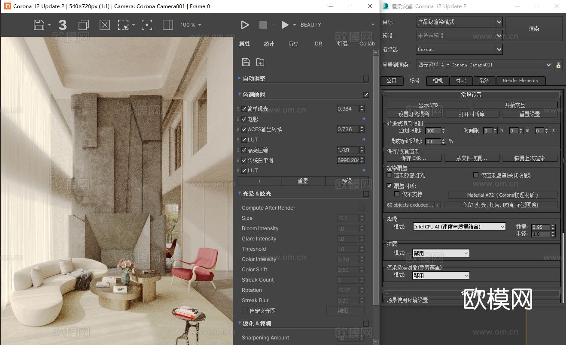Select the region render tool

coord(124,24)
